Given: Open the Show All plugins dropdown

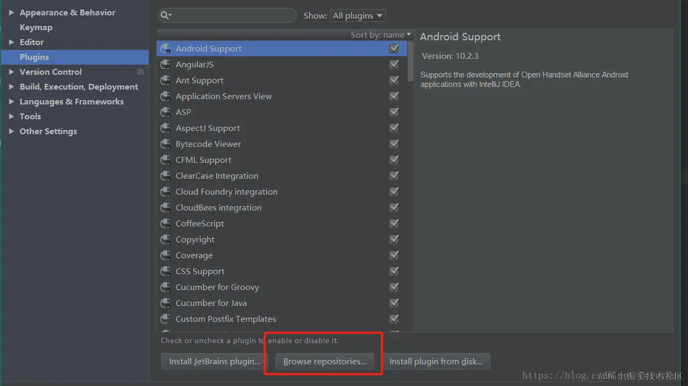Looking at the screenshot, I should (x=358, y=16).
